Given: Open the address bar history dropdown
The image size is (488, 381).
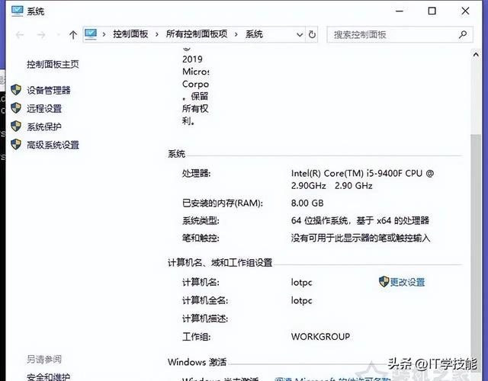Looking at the screenshot, I should click(300, 34).
